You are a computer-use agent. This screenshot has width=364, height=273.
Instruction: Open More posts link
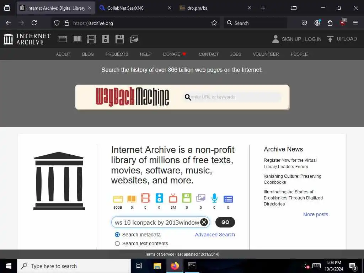point(316,214)
